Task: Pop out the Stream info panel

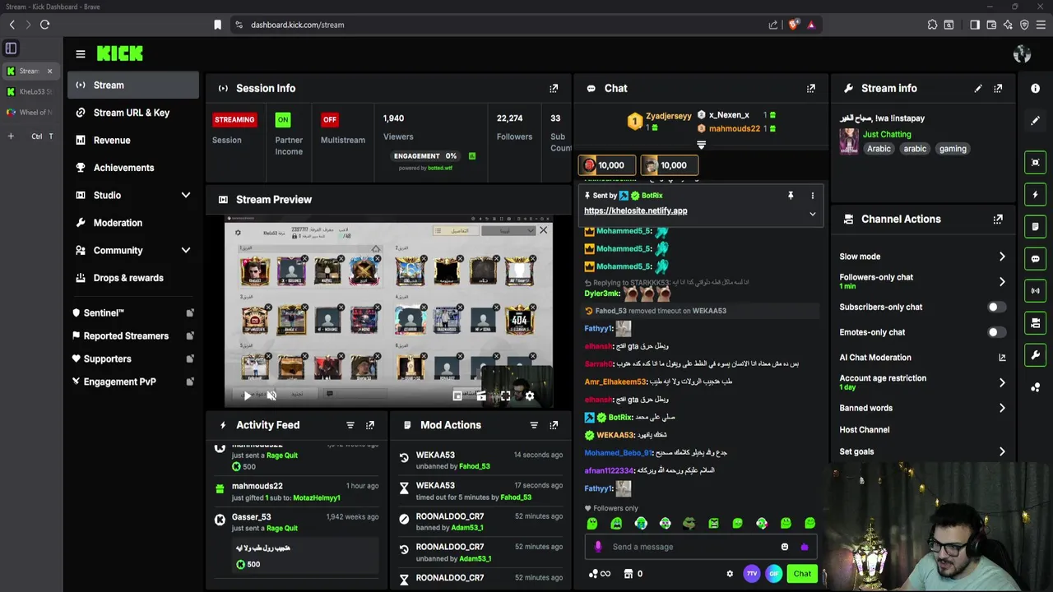Action: tap(998, 88)
